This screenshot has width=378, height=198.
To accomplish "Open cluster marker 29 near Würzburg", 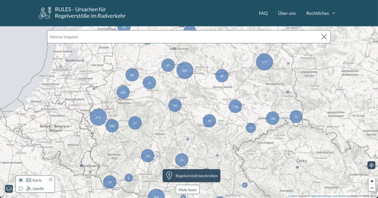I will point(182,160).
